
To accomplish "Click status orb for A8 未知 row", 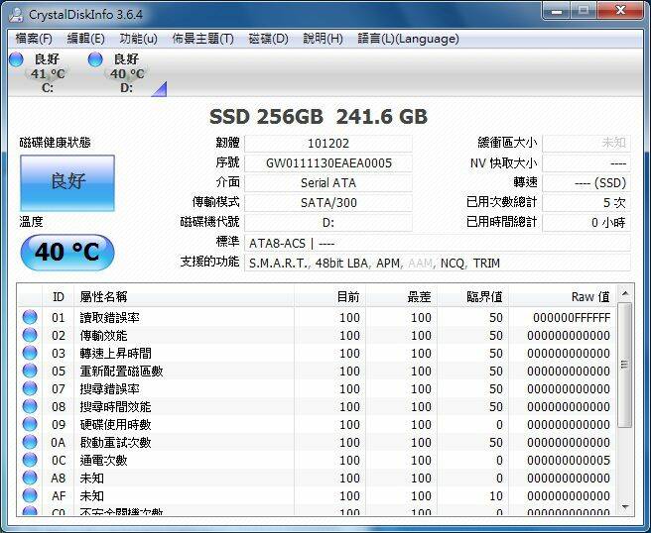I will coord(30,478).
